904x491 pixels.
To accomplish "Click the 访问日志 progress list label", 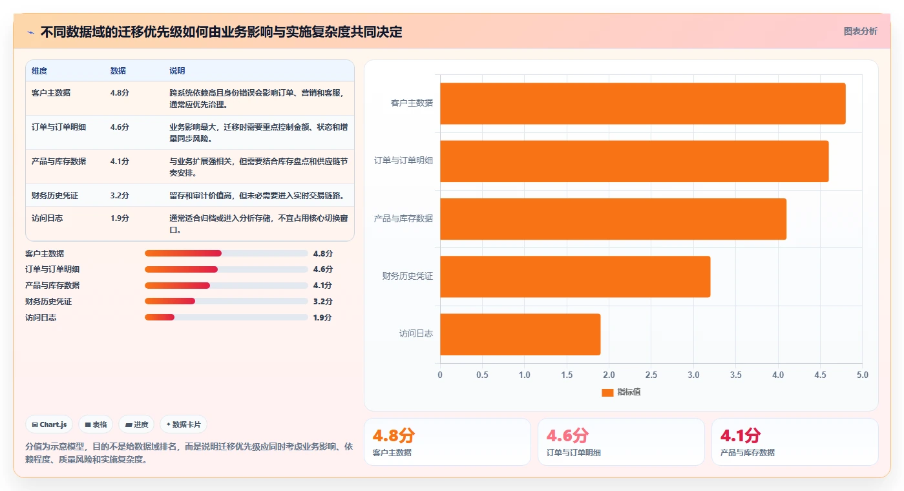I will [41, 318].
